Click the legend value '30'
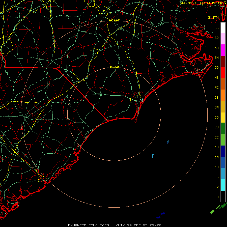 click(x=217, y=117)
